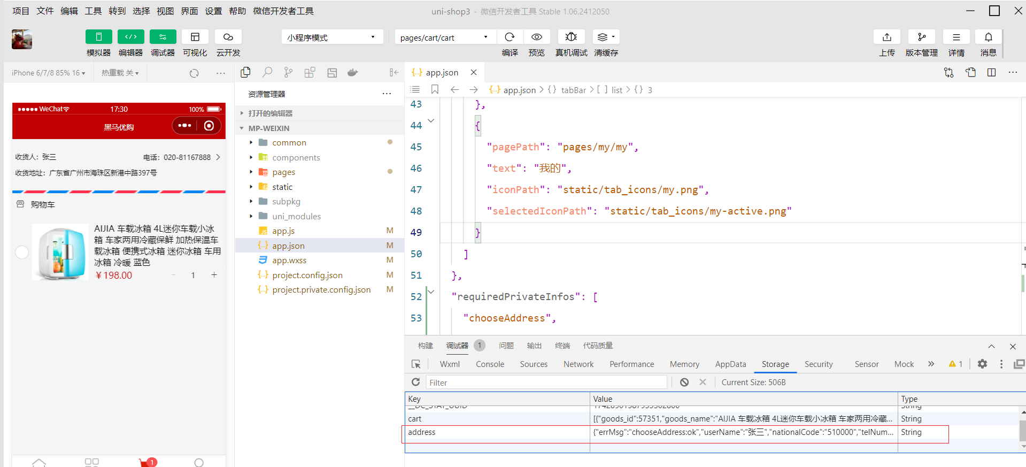Open the app.js file
1026x467 pixels.
click(319, 231)
